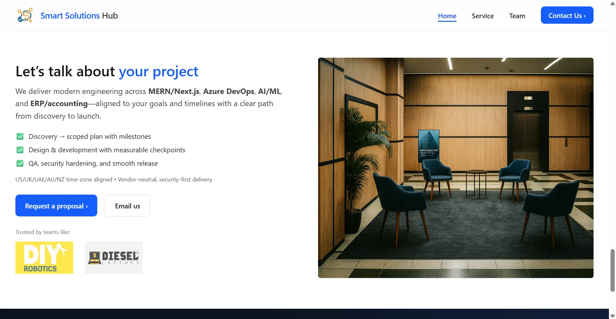Click chevron in Request a proposal button
Screen dimensions: 616x319
86,206
